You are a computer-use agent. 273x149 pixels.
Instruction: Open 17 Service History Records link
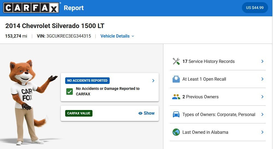click(x=208, y=61)
